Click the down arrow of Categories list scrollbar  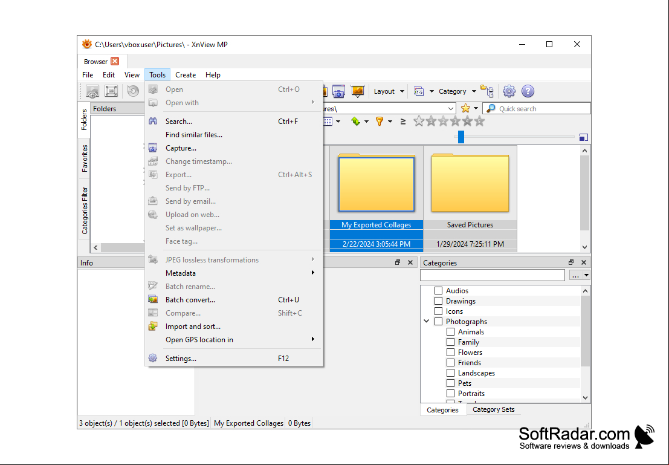[x=585, y=397]
